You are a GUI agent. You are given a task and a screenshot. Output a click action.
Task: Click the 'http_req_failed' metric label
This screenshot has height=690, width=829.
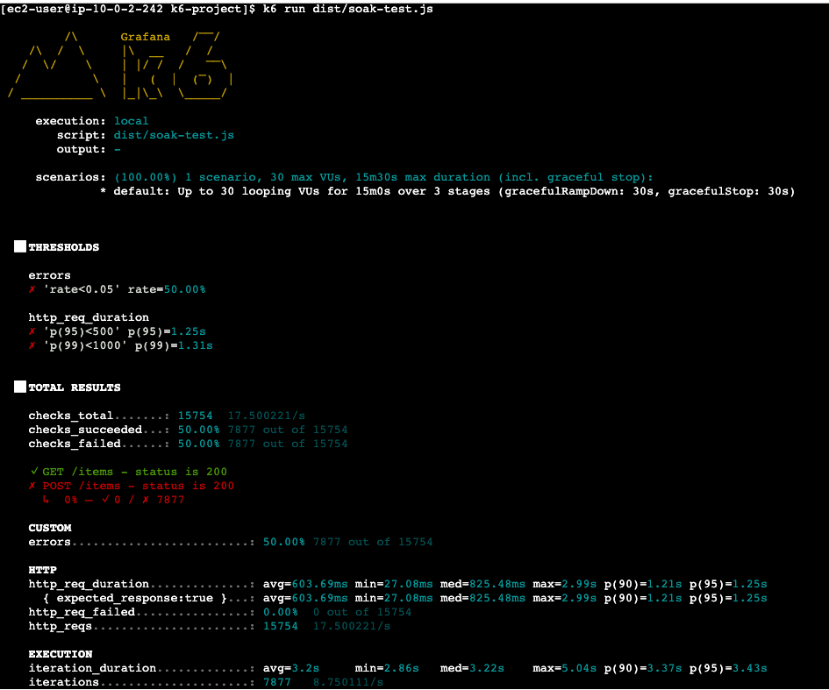tap(82, 612)
